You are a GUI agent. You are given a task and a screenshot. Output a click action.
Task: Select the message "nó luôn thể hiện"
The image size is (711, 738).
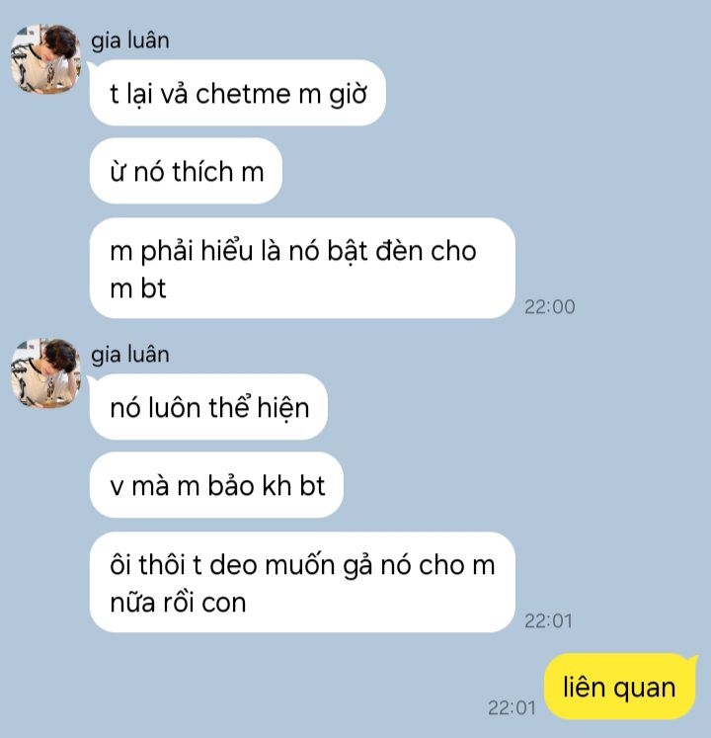click(208, 407)
